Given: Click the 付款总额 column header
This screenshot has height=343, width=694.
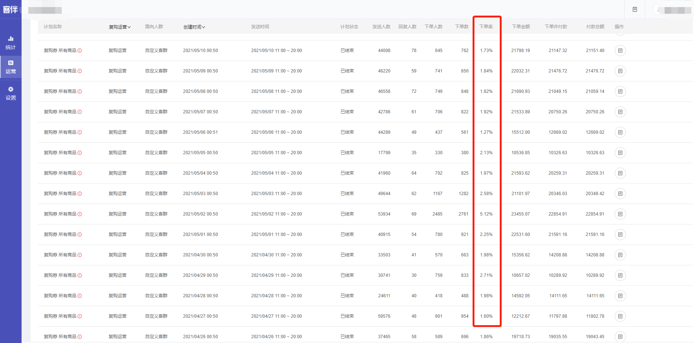Looking at the screenshot, I should (595, 27).
